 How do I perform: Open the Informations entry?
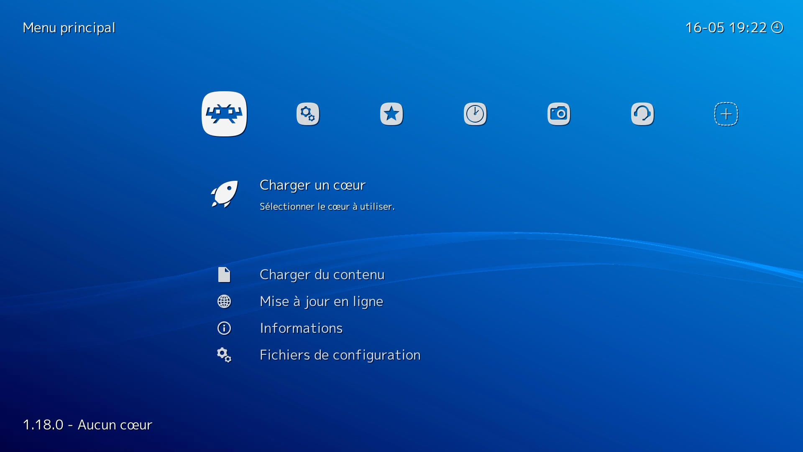coord(301,328)
